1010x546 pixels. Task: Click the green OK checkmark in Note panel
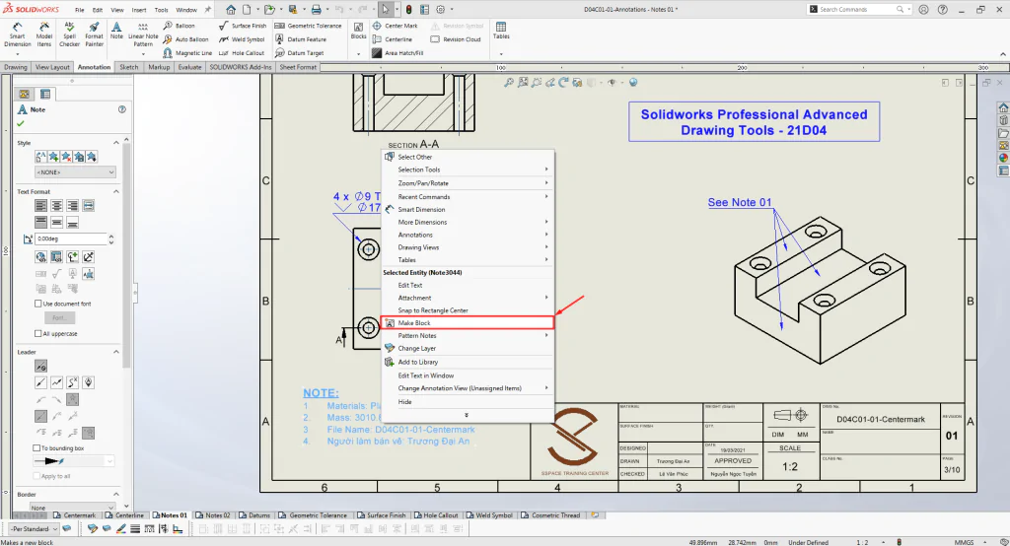(21, 123)
